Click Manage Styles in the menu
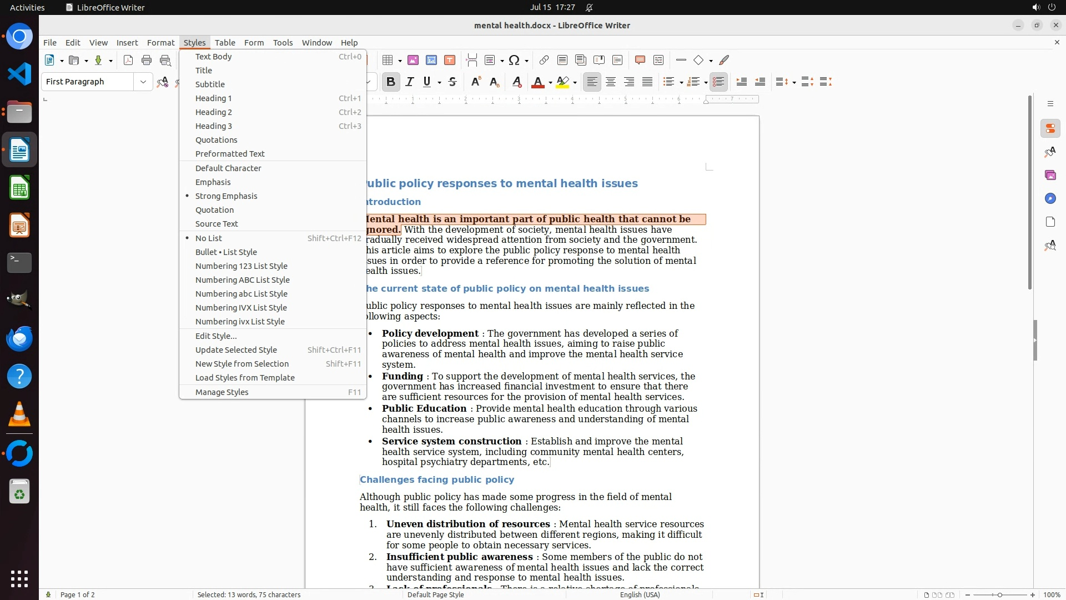Viewport: 1066px width, 600px height. click(x=222, y=392)
